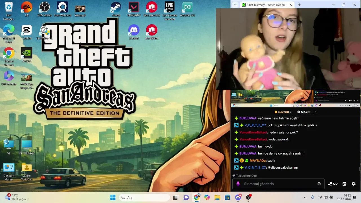This screenshot has height=203, width=361.
Task: Click BURJUVAA in the 'bu muydu' message
Action: tap(248, 147)
